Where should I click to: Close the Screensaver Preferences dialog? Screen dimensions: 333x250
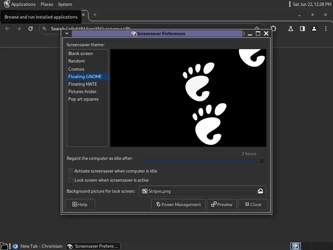[x=253, y=204]
